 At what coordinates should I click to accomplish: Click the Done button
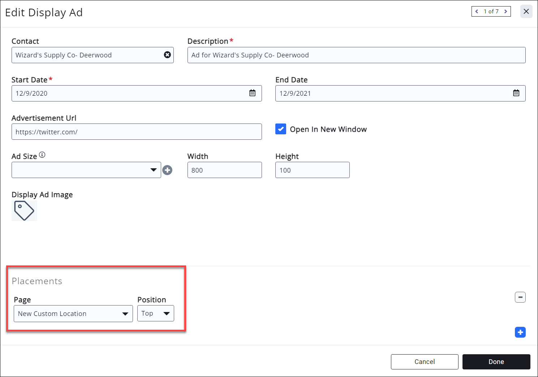496,362
